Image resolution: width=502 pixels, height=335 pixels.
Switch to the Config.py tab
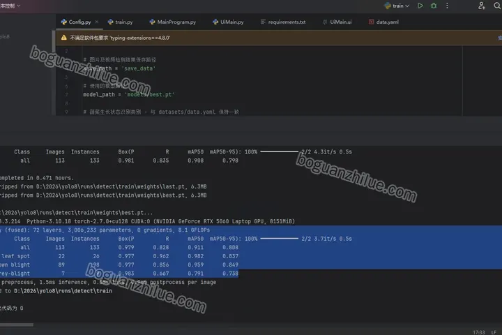pyautogui.click(x=76, y=22)
